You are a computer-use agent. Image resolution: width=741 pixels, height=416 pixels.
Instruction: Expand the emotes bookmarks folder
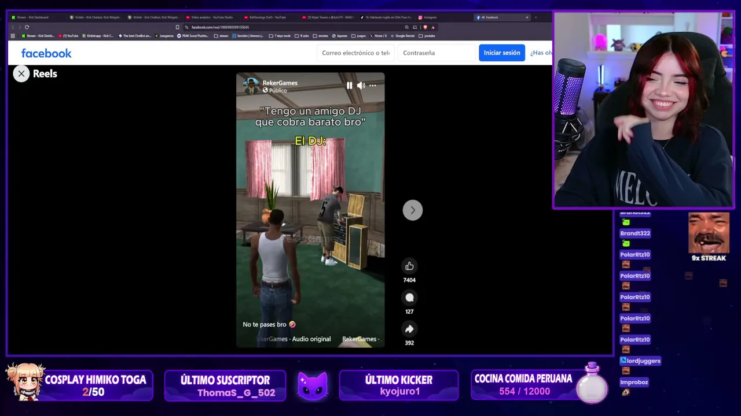[321, 36]
